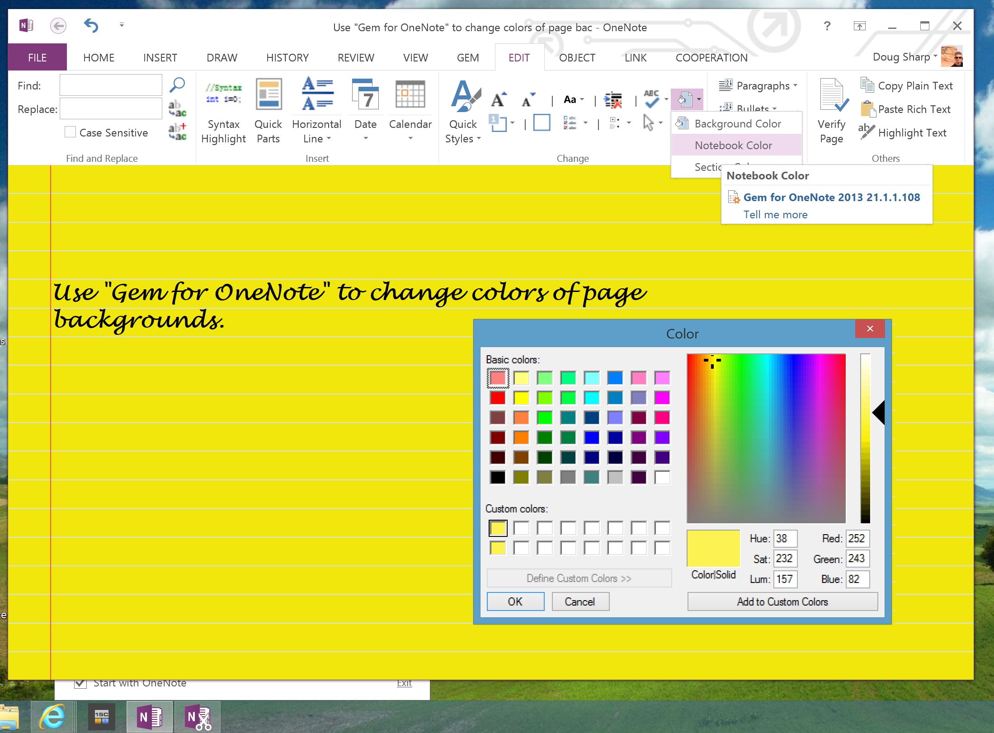Click the Horizontal Line icon

click(x=317, y=94)
